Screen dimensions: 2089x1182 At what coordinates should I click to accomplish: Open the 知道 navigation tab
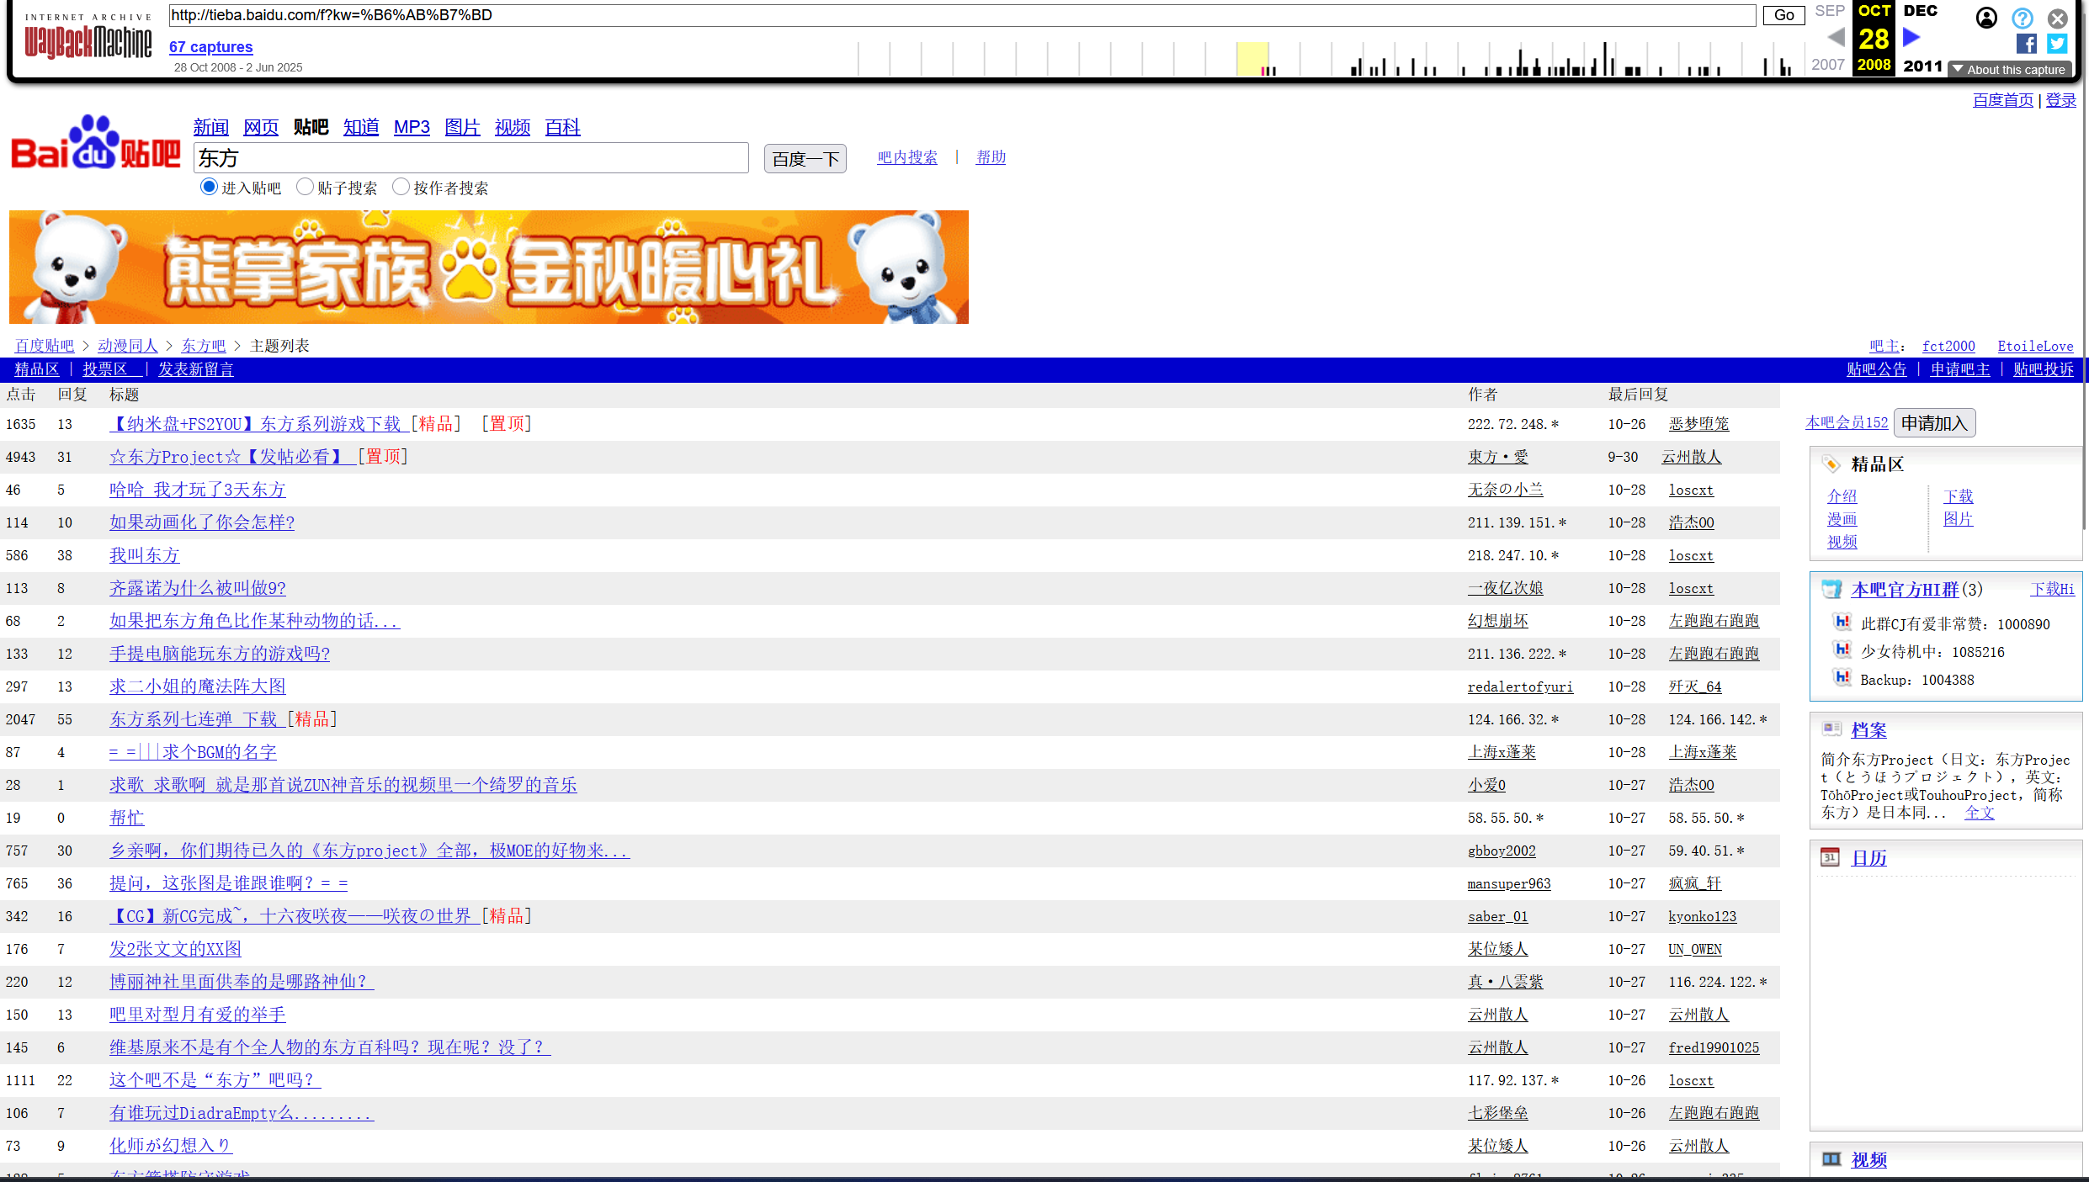click(x=361, y=127)
